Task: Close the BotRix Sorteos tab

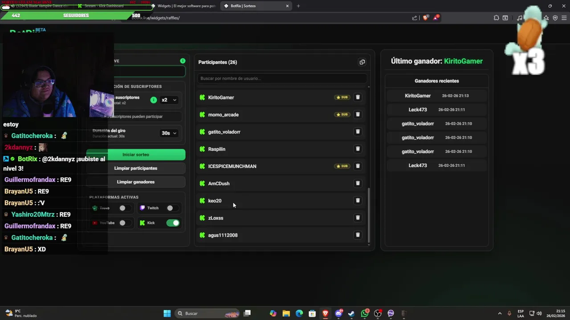Action: click(287, 6)
